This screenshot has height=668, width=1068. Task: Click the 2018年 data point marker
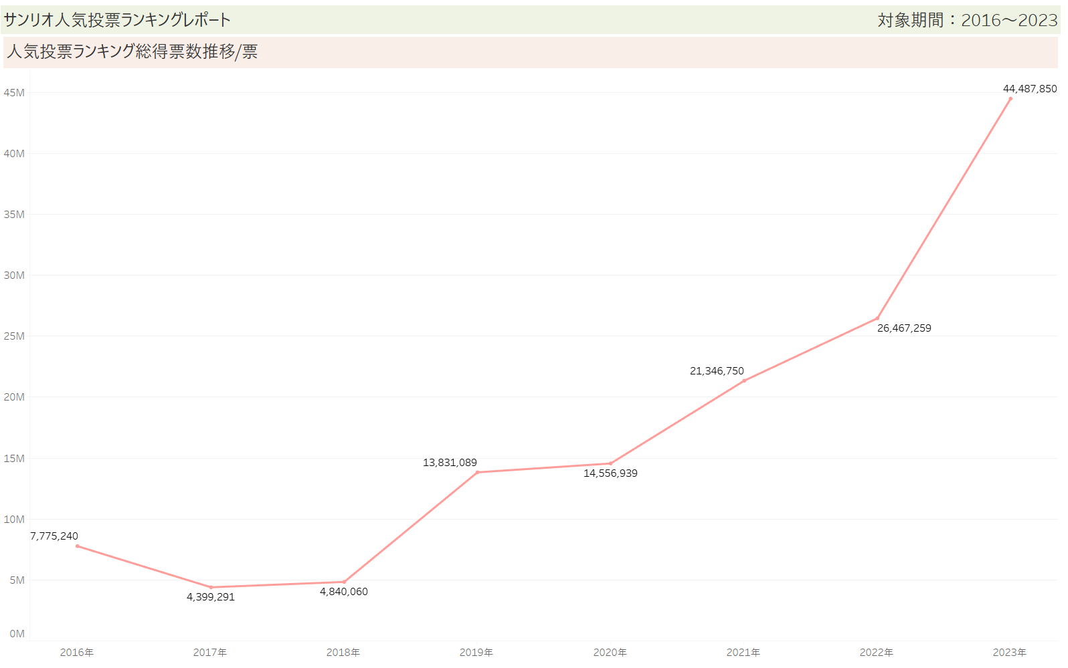(x=344, y=582)
